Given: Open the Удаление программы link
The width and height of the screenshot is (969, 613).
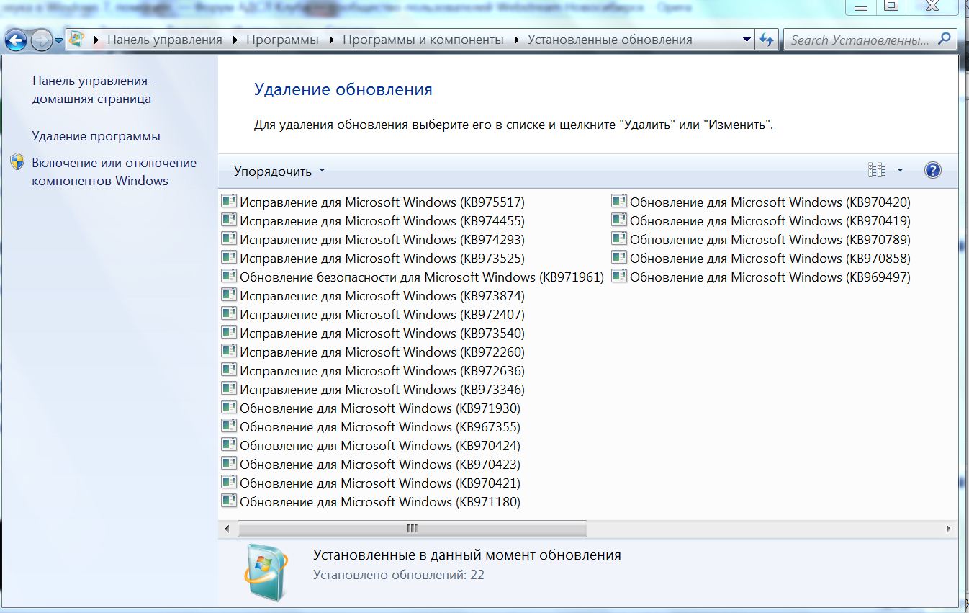Looking at the screenshot, I should (x=96, y=136).
